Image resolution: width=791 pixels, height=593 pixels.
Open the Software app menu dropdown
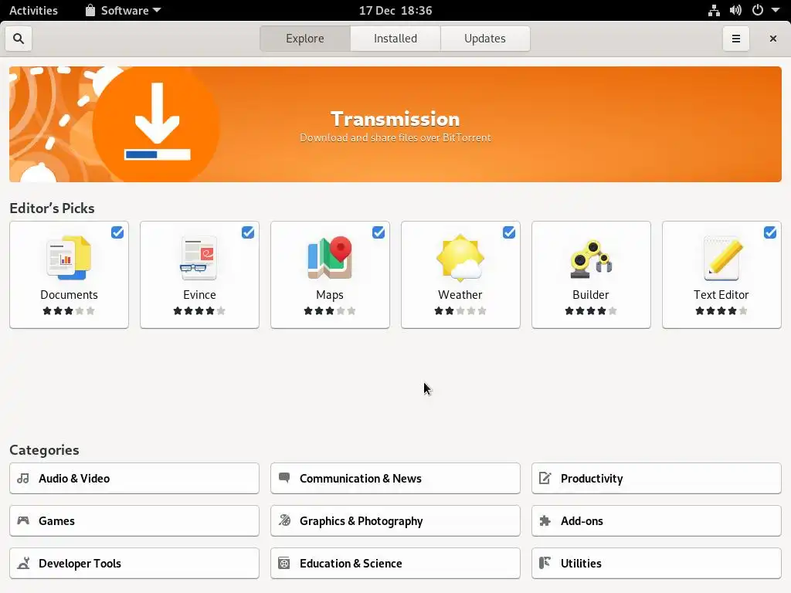coord(124,10)
